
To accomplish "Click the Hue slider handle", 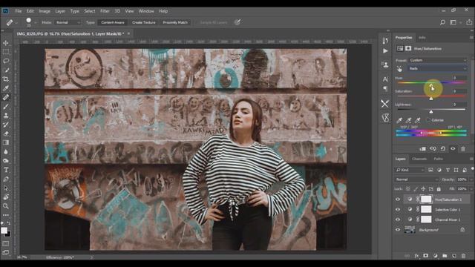I will point(431,86).
